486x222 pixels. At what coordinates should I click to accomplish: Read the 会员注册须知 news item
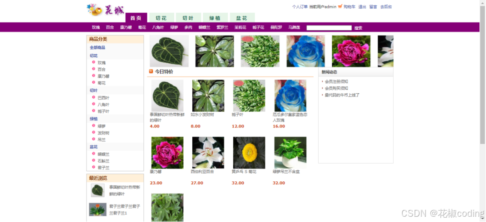(336, 81)
